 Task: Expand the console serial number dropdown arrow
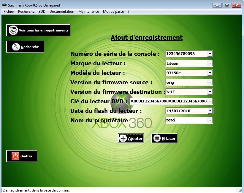(x=210, y=54)
